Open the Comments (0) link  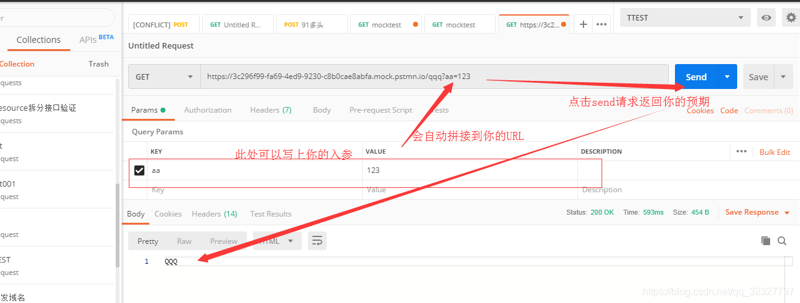click(769, 111)
